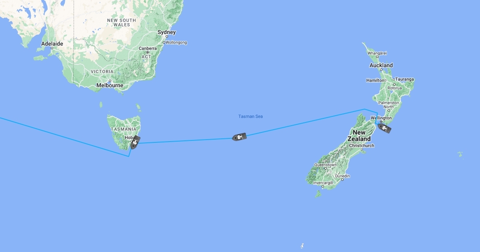Click the Sydney city marker dot

[x=167, y=36]
